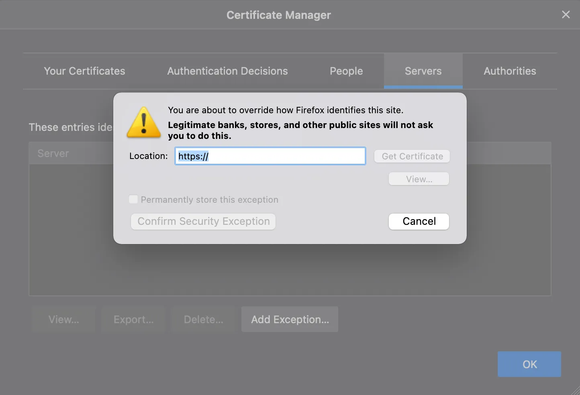Select the Servers tab

423,71
